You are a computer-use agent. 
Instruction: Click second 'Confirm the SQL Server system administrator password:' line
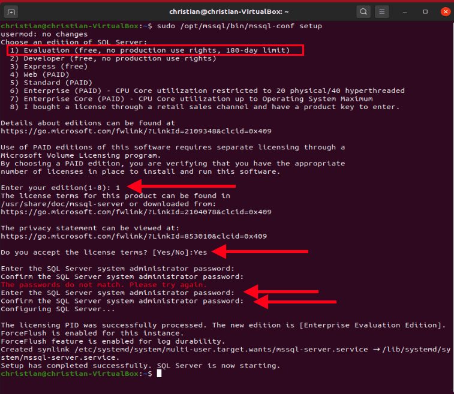click(x=122, y=301)
